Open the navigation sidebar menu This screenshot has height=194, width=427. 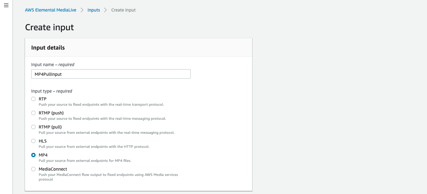pos(6,5)
